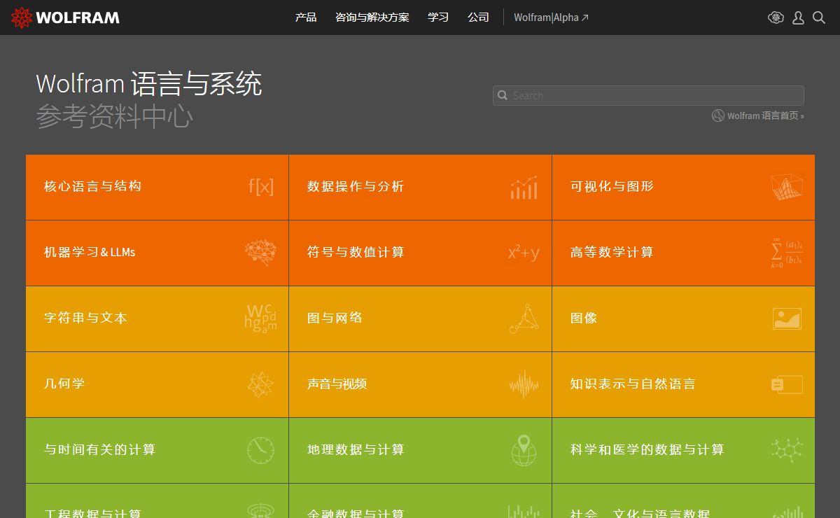Go to Wolfram|Alpha external link
The height and width of the screenshot is (518, 840).
(x=551, y=17)
